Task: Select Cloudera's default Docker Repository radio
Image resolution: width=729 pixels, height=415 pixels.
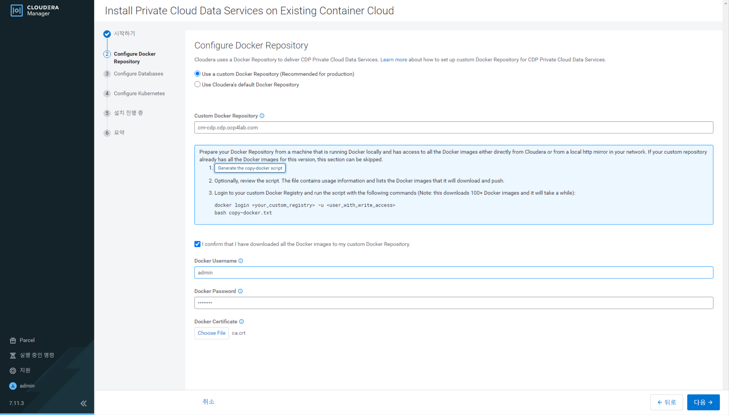Action: [x=197, y=84]
